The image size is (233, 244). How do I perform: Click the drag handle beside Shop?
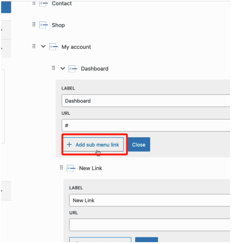pyautogui.click(x=34, y=25)
